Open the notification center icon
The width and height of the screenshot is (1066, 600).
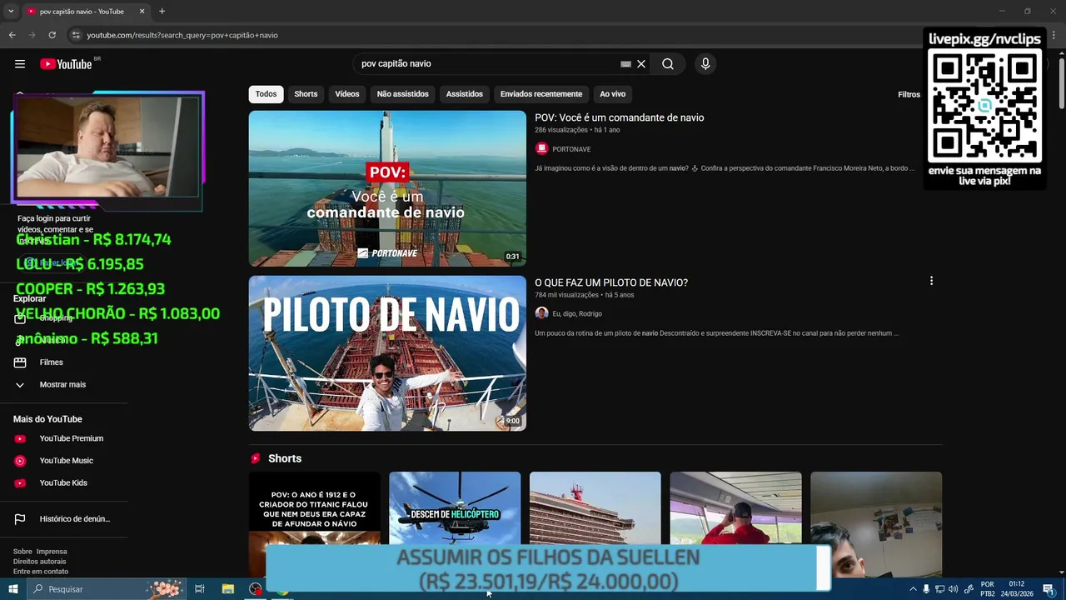(x=1049, y=589)
